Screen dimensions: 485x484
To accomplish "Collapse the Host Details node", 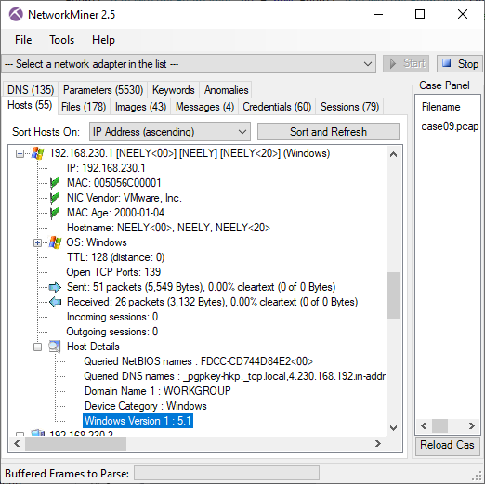I will 37,347.
